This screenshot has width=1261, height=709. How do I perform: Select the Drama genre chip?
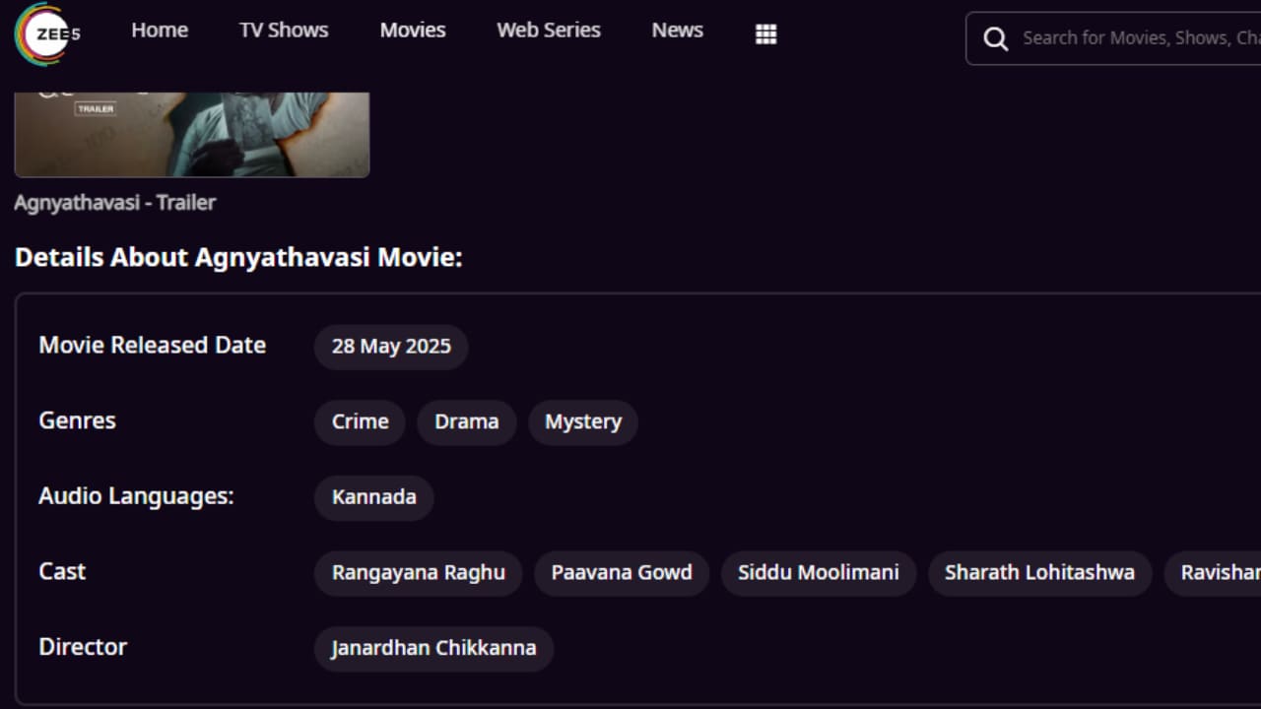467,422
